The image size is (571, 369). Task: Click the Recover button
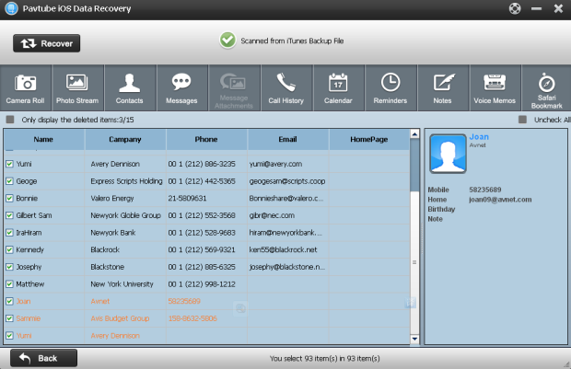(47, 43)
